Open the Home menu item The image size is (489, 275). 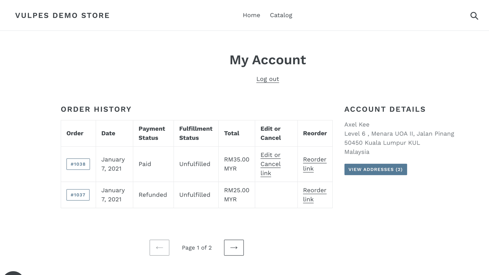[x=251, y=15]
